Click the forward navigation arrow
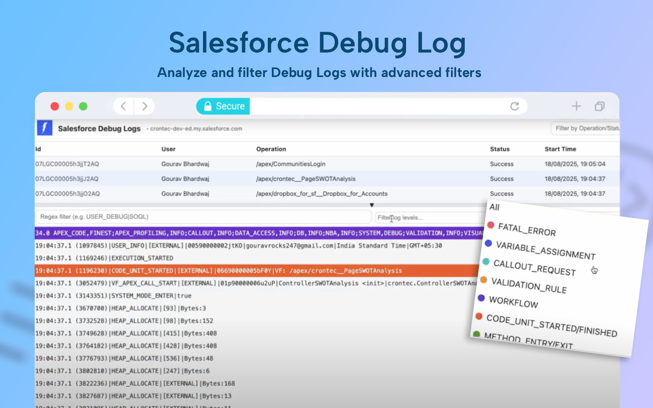This screenshot has height=408, width=653. point(144,106)
